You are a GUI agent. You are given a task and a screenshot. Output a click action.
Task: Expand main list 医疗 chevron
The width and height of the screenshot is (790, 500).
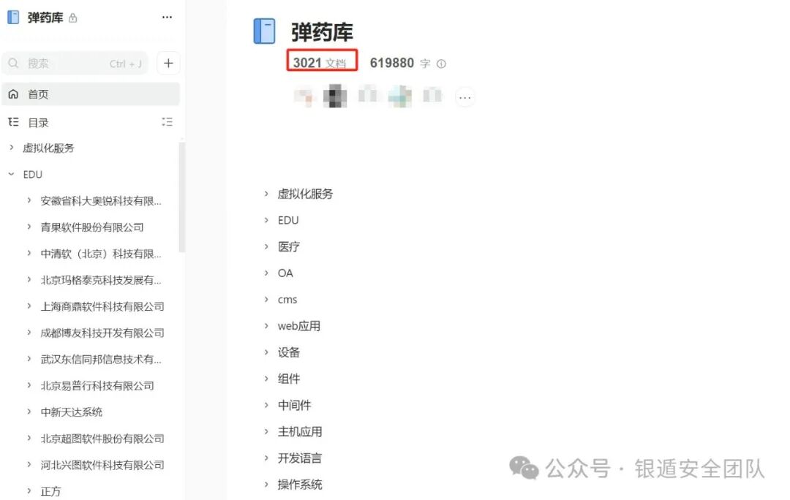[266, 246]
